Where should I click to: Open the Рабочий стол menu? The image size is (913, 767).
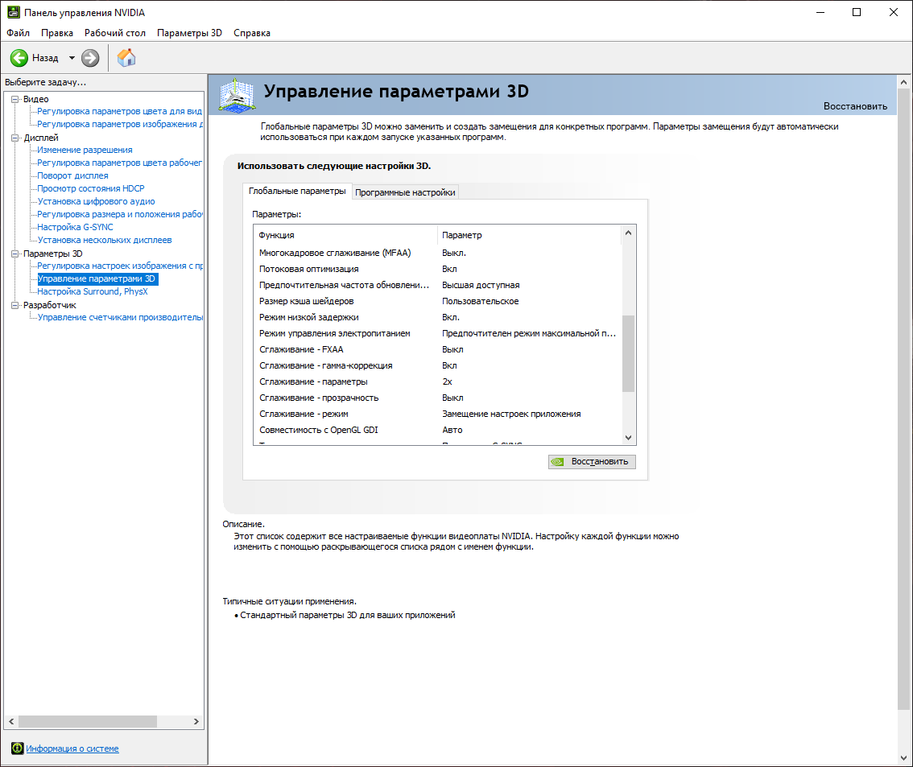115,33
